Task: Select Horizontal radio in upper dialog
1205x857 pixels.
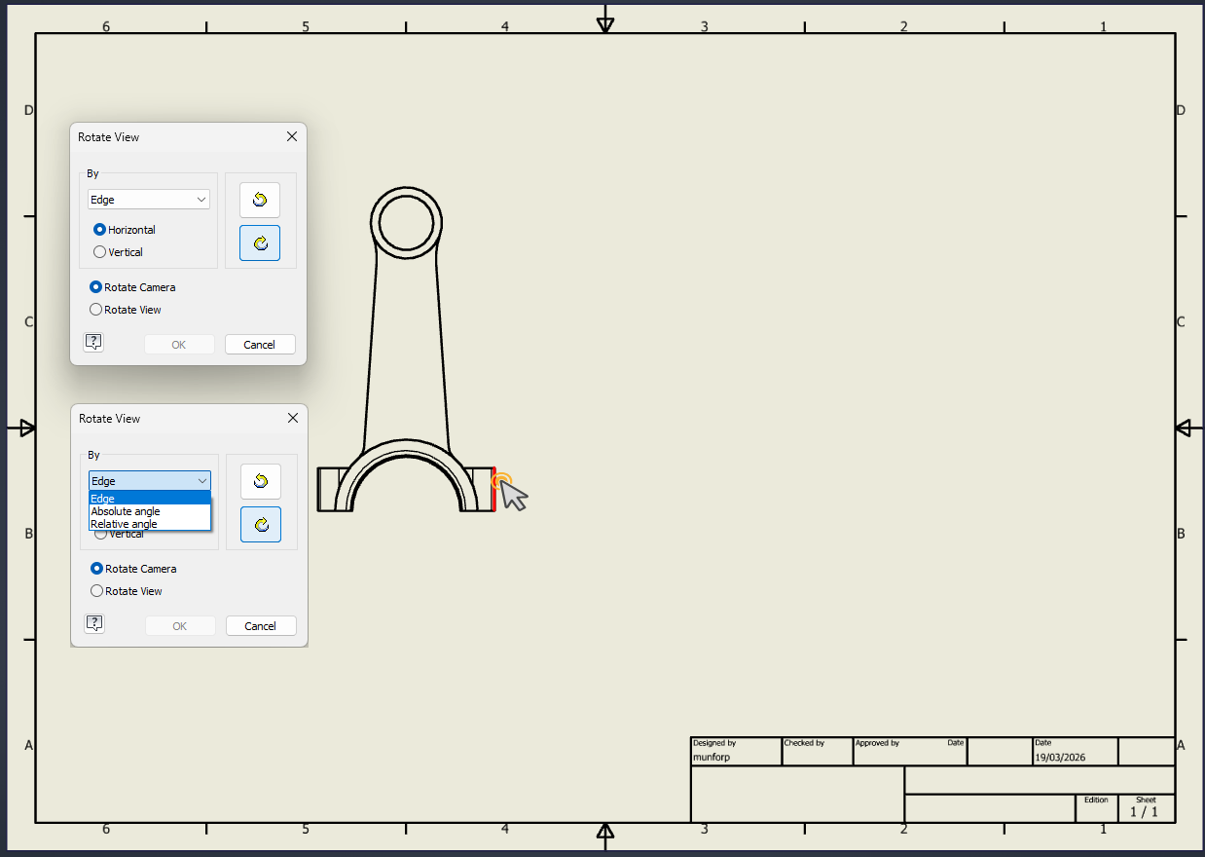Action: click(x=125, y=230)
